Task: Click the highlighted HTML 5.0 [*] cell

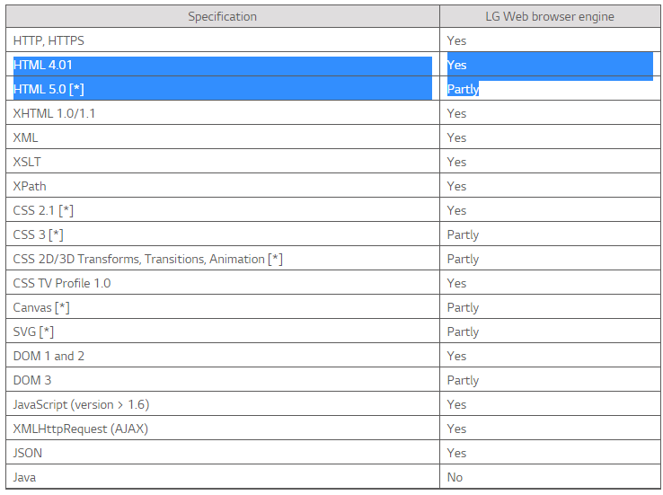Action: [49, 89]
